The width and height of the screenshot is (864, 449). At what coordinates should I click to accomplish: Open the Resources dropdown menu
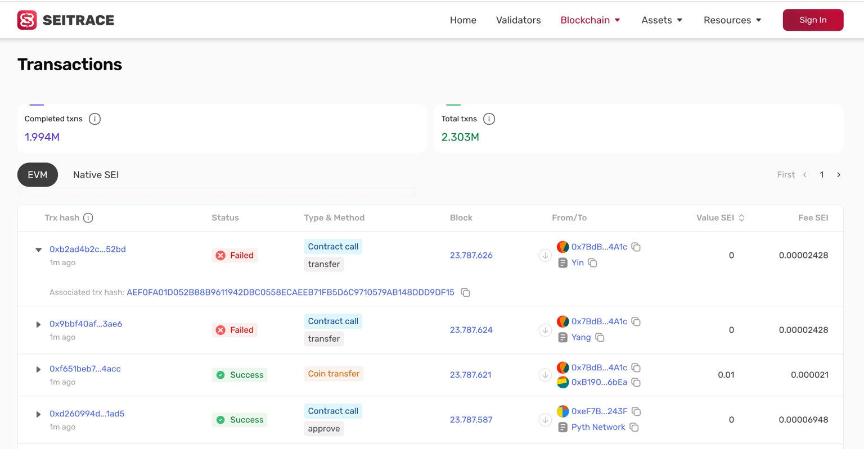[732, 20]
